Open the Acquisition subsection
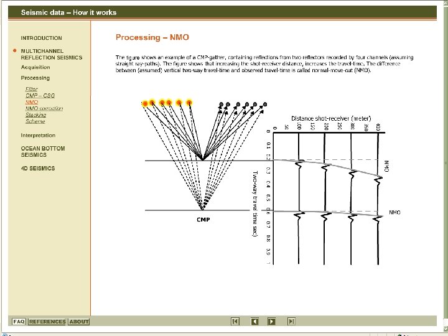 pyautogui.click(x=35, y=67)
